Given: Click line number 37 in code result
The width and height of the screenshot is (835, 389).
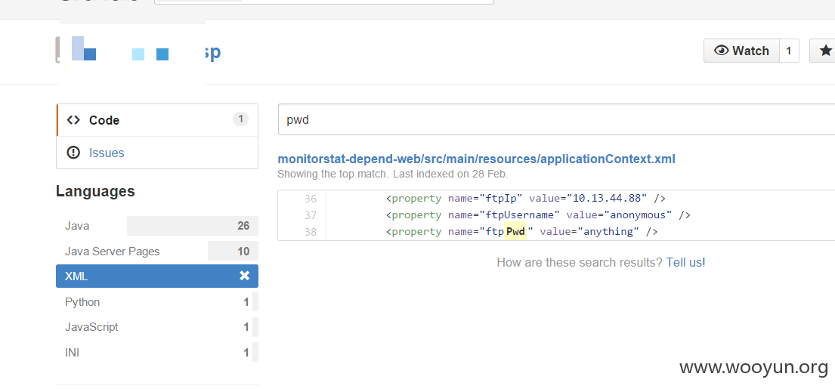Looking at the screenshot, I should coord(310,215).
